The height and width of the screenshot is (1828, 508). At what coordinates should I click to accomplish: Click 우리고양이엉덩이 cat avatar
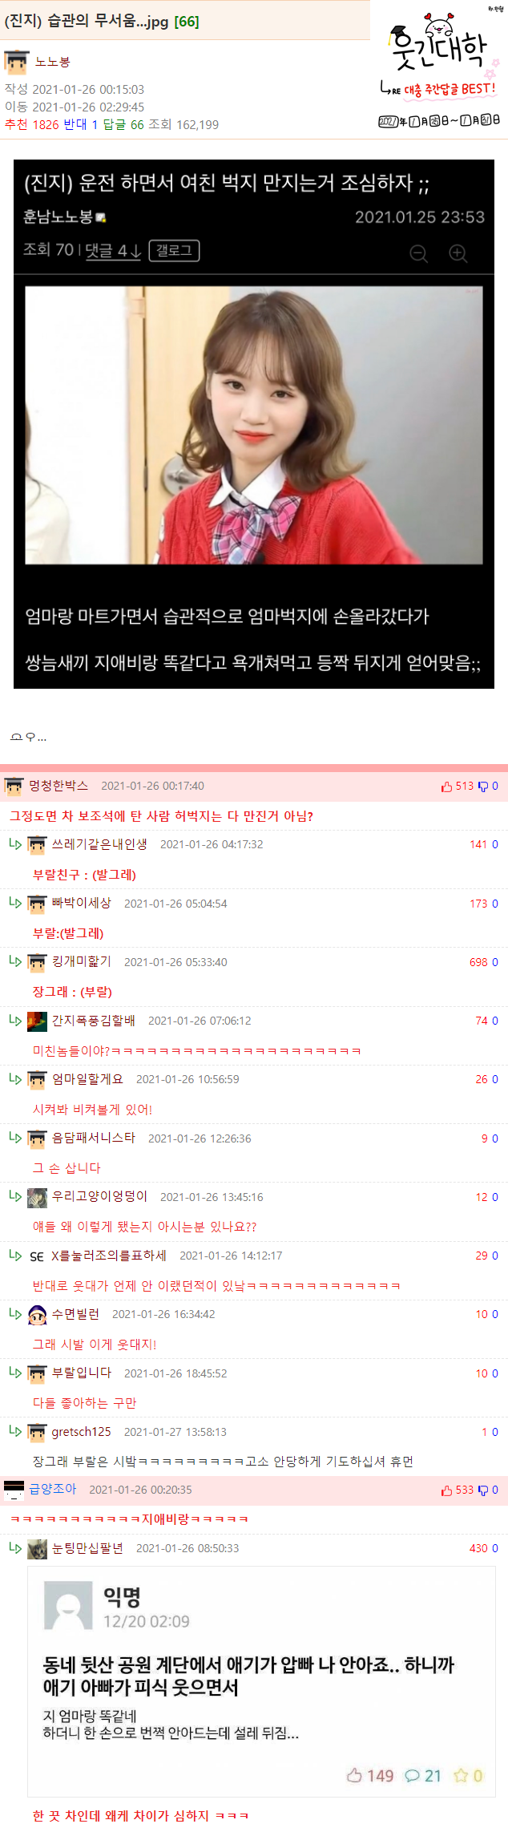37,1197
